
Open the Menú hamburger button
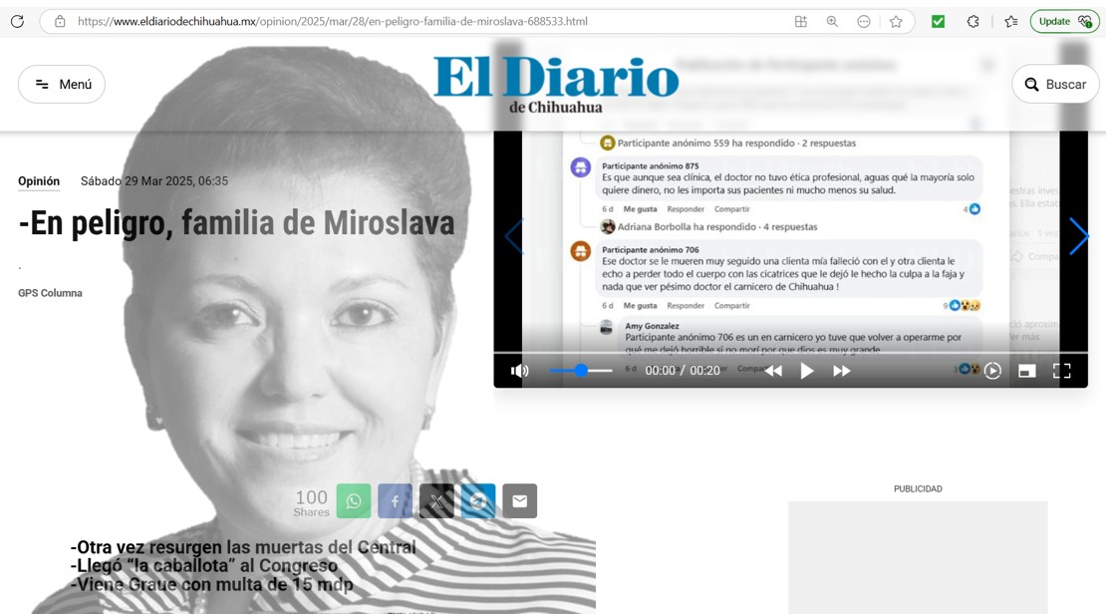pos(62,84)
